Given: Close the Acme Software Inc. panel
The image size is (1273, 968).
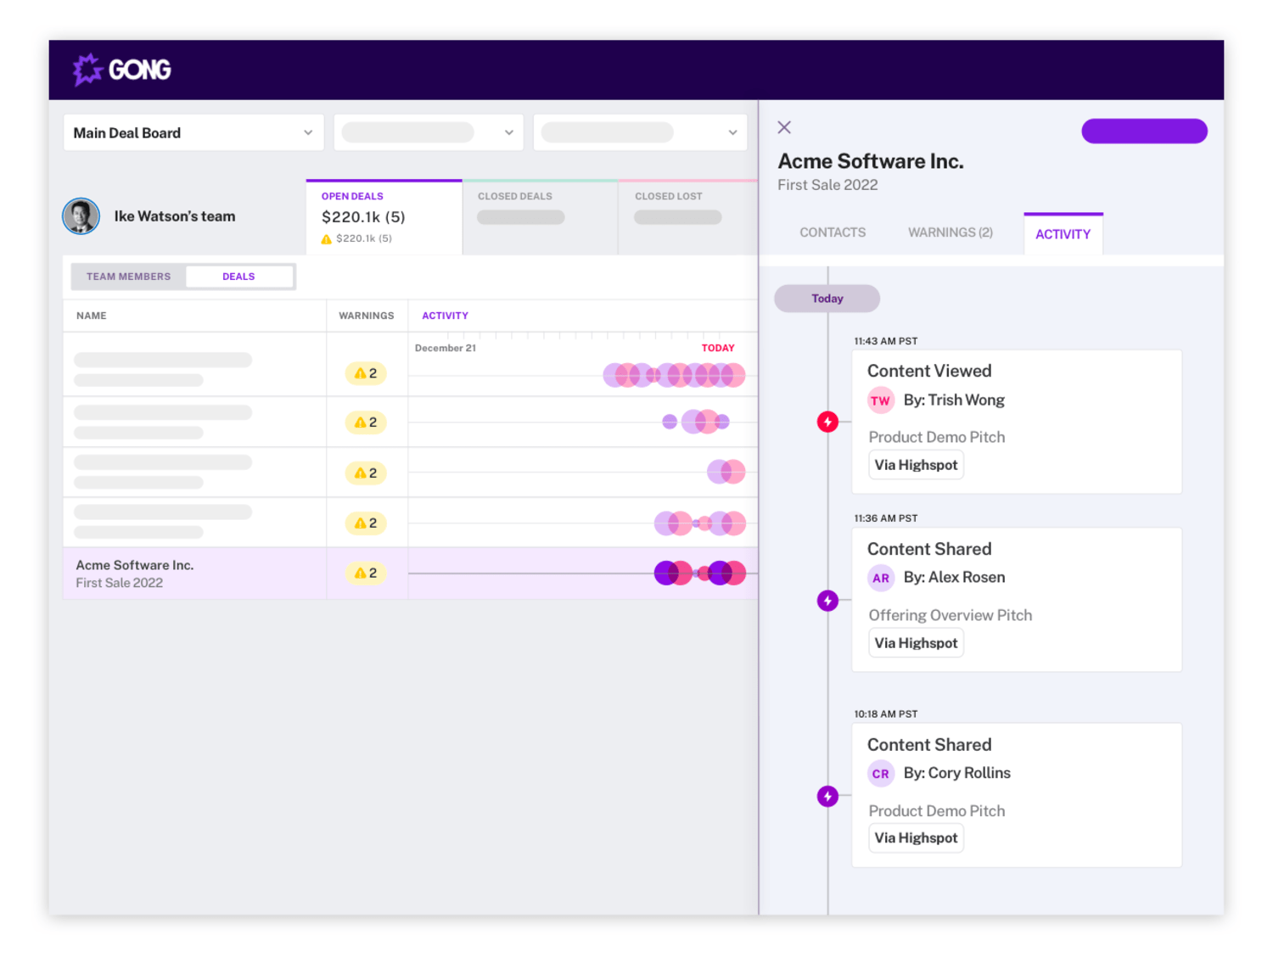Looking at the screenshot, I should 784,127.
